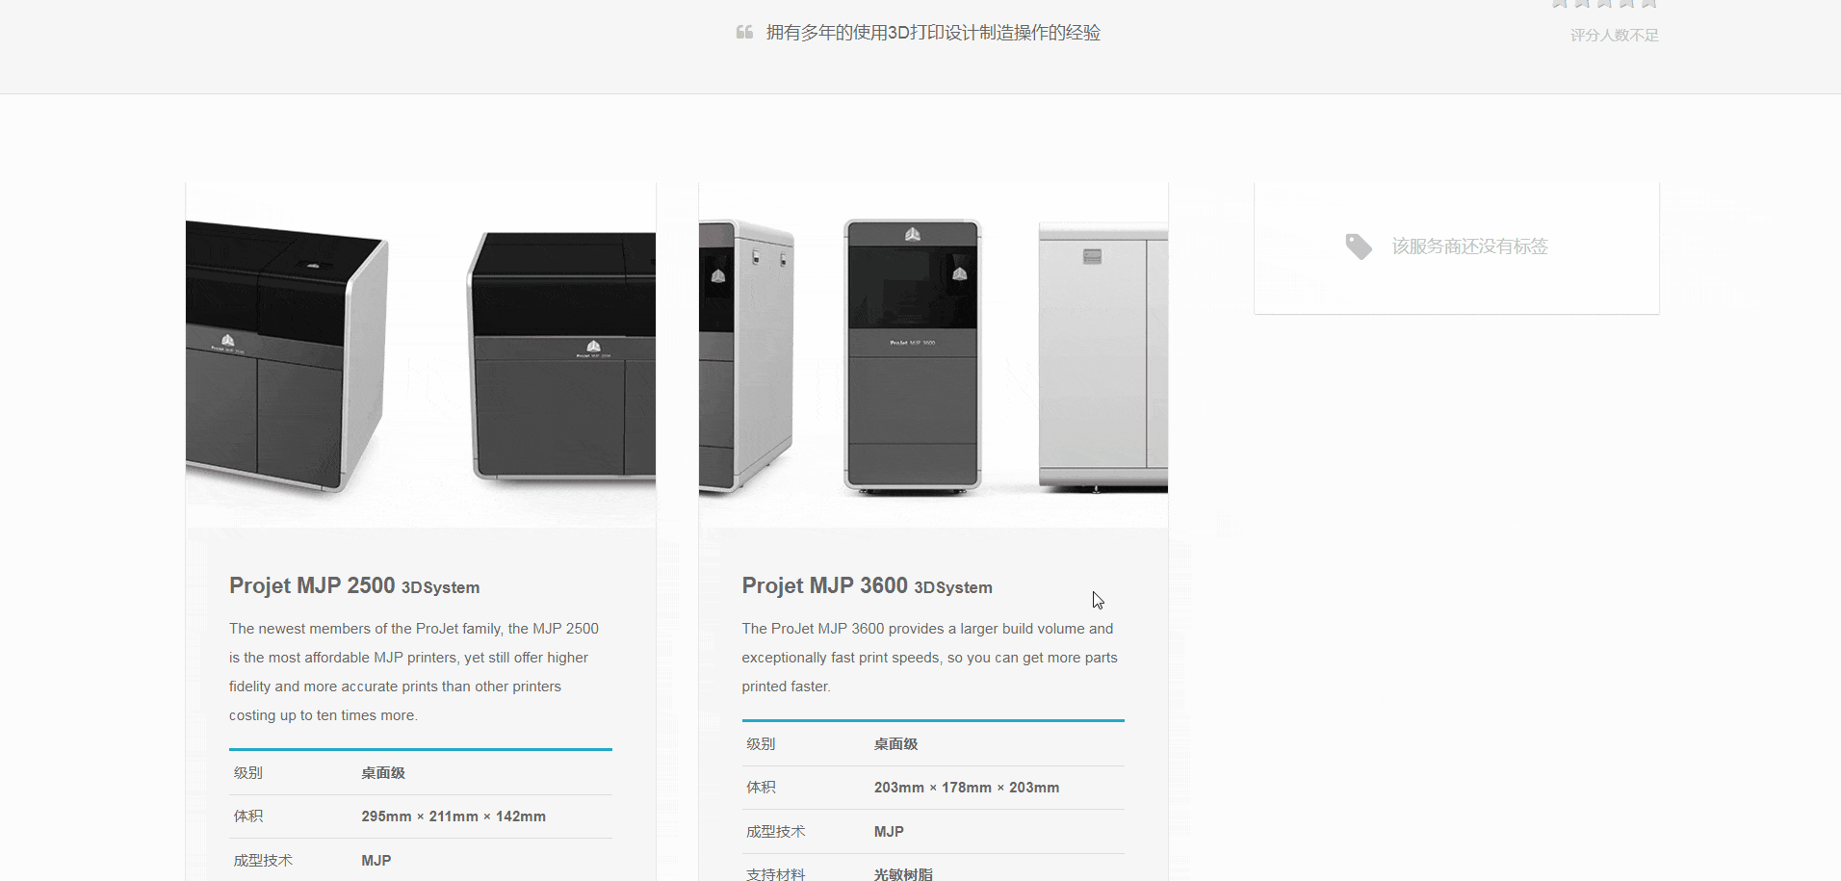Click the 3DSystem brand next to MJP 3600

pyautogui.click(x=952, y=587)
